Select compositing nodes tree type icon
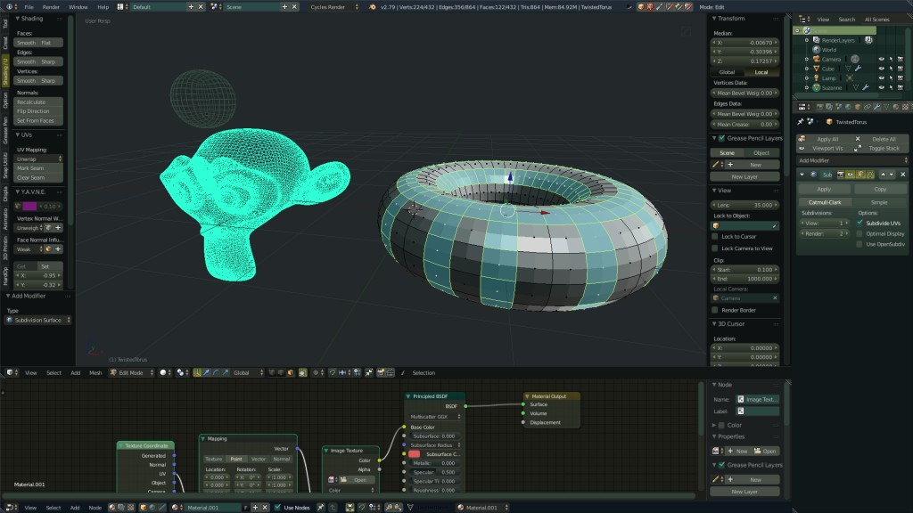This screenshot has height=513, width=913. pos(121,508)
